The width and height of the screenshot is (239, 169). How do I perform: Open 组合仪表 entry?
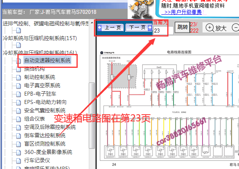click(34, 119)
